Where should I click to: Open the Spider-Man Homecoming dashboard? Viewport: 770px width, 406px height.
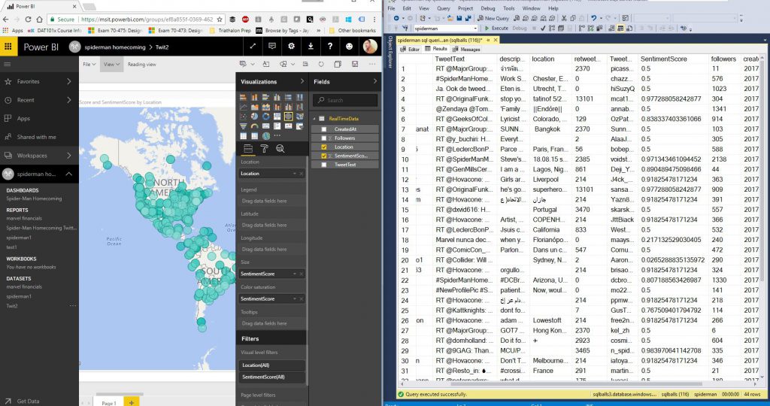34,198
